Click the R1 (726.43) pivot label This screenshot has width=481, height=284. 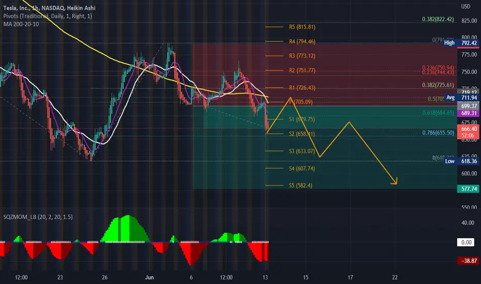point(302,88)
